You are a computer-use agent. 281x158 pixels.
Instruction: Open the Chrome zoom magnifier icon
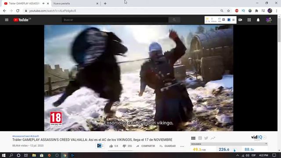pos(222,11)
